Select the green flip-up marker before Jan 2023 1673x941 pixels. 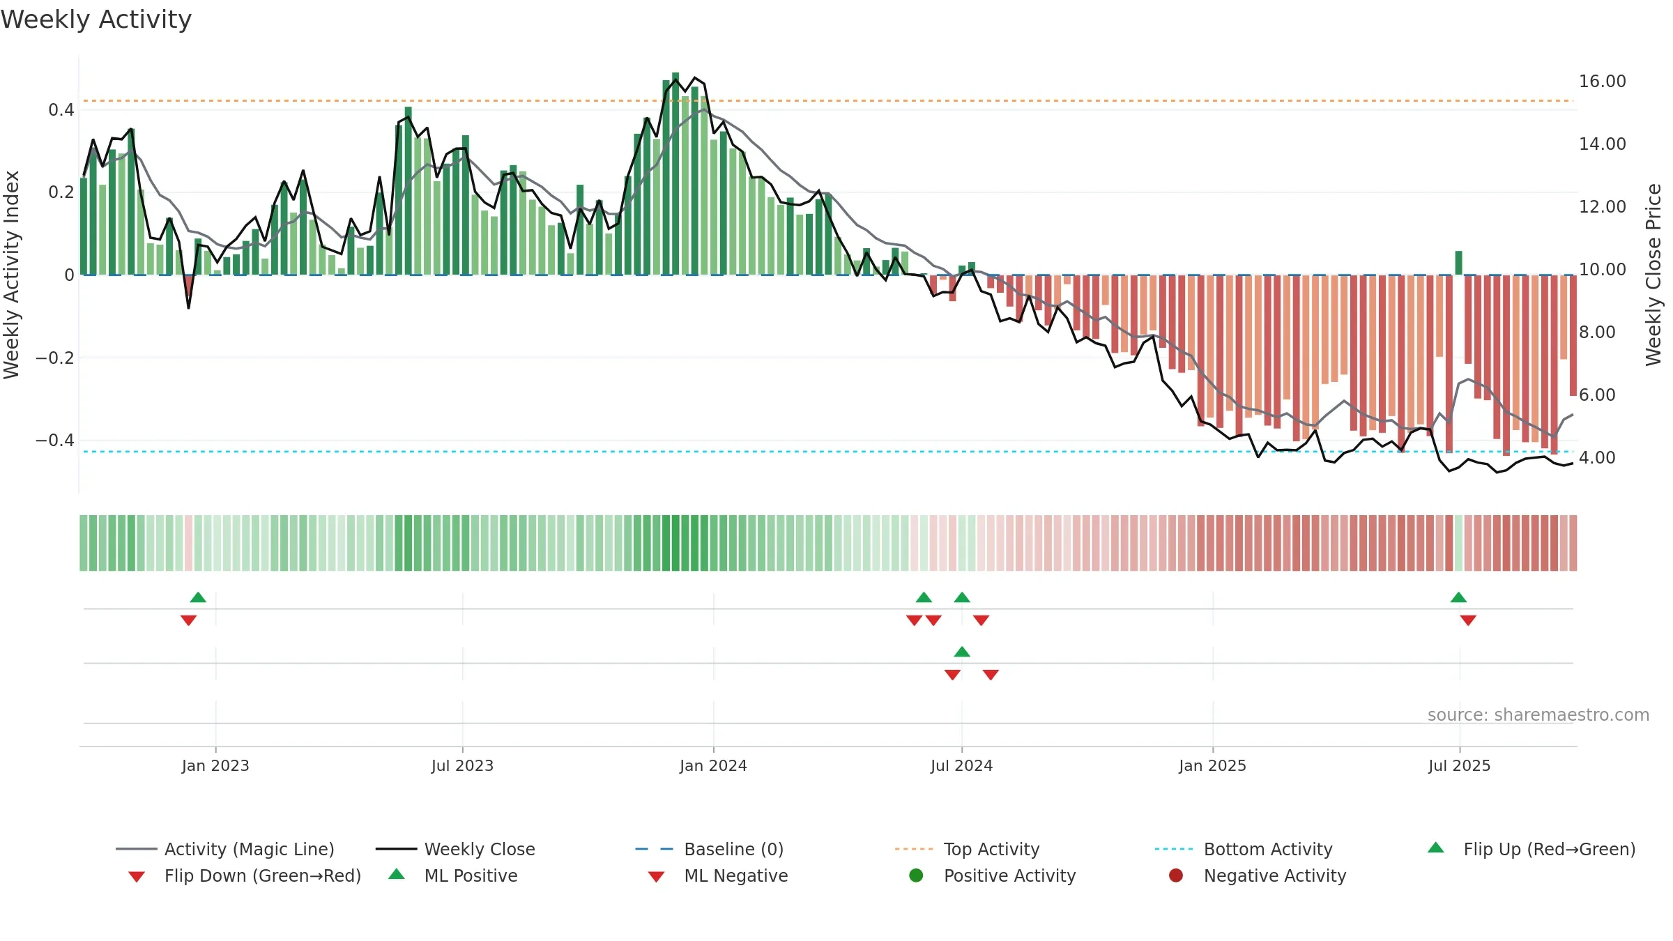click(x=198, y=597)
